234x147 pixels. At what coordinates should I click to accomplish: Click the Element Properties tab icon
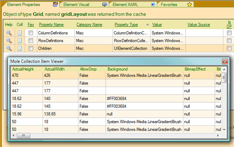point(55,4)
